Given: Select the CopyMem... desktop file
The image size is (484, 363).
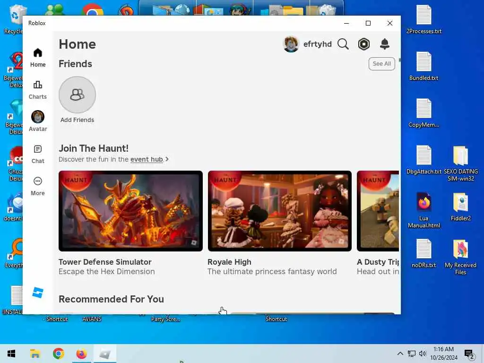Looking at the screenshot, I should point(423,113).
